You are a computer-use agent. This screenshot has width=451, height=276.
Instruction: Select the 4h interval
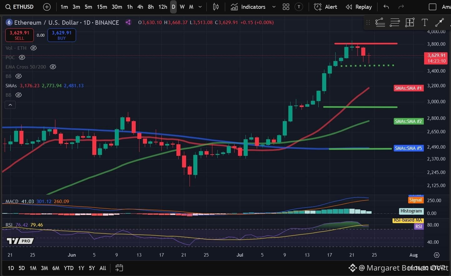pyautogui.click(x=140, y=7)
